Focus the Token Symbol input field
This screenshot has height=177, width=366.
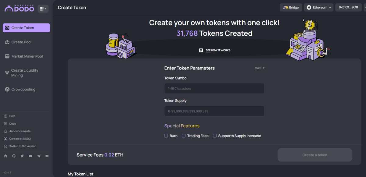(214, 89)
